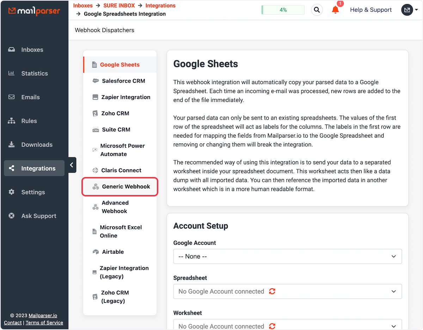Open Integrations in the sidebar
This screenshot has height=330, width=423.
pyautogui.click(x=34, y=168)
